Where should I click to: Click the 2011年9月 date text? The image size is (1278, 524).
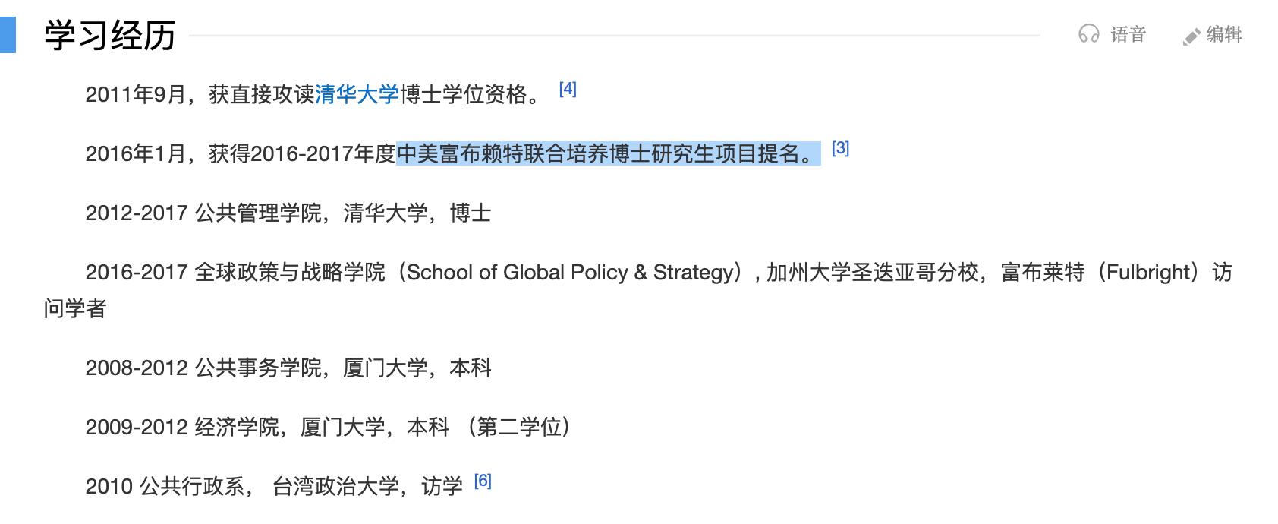135,94
